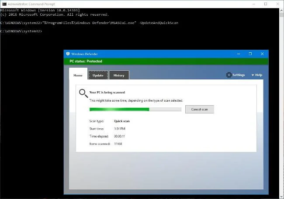This screenshot has width=284, height=199.
Task: Click the MSASCui.exe command line in Command Prompt
Action: pyautogui.click(x=89, y=23)
